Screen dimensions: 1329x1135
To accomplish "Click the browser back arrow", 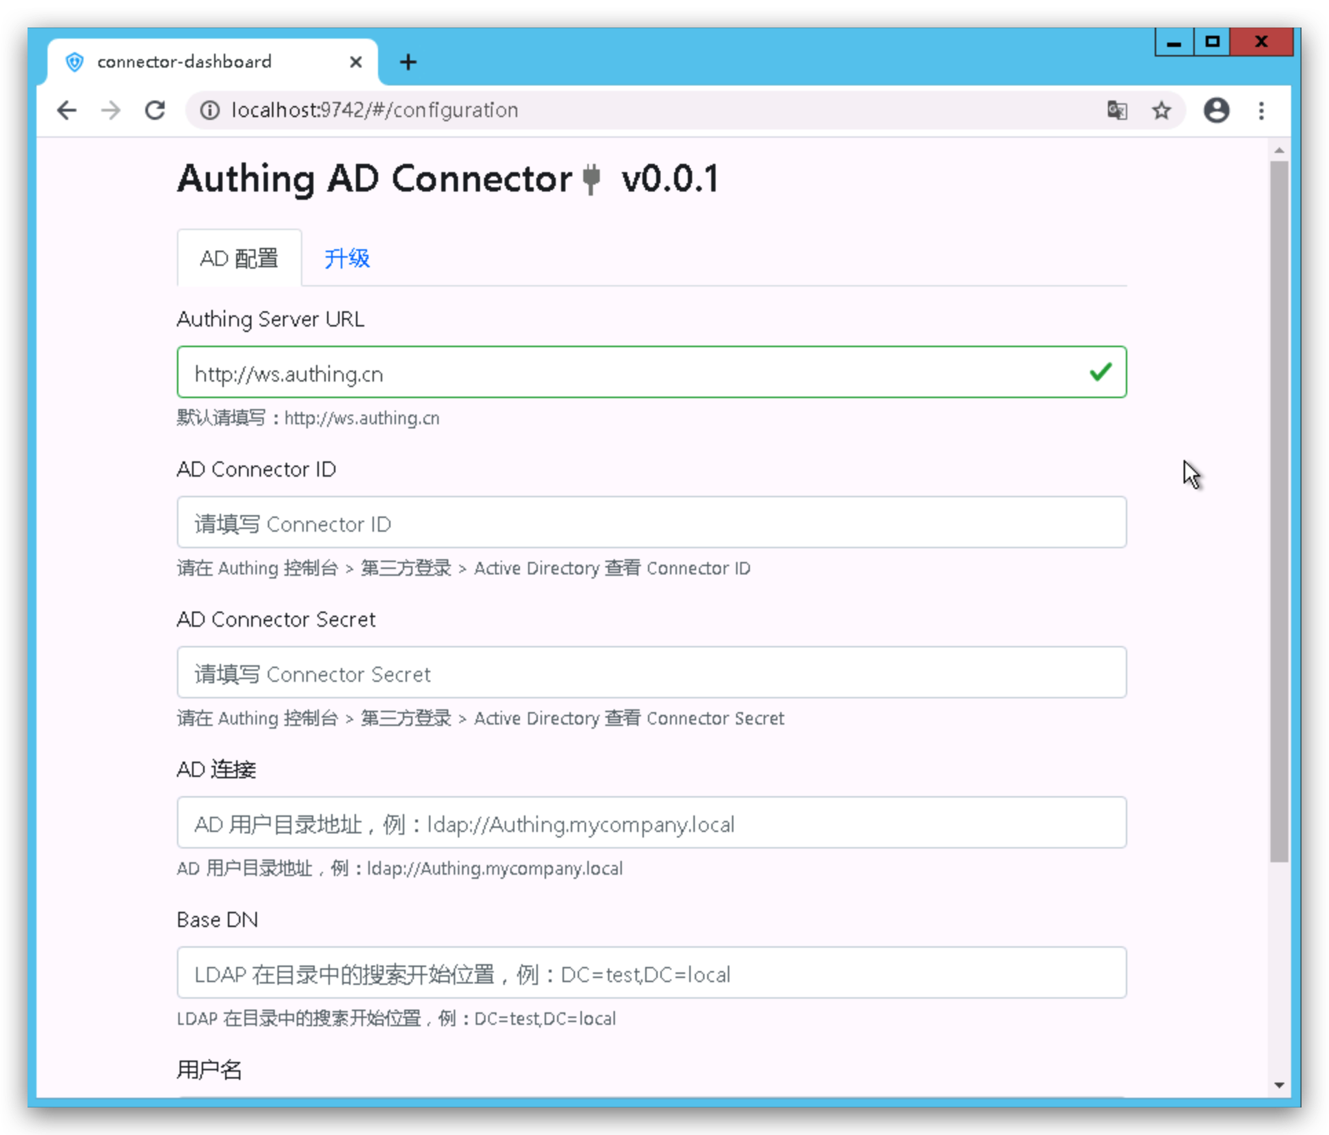I will coord(67,110).
